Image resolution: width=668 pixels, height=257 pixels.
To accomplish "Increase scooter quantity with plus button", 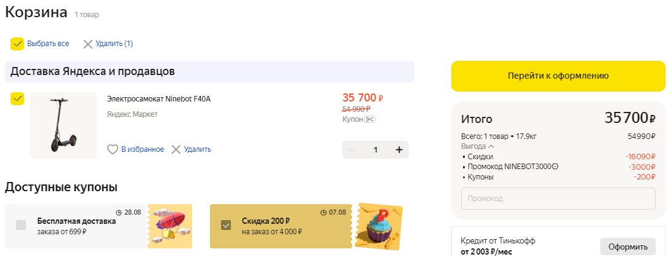I will [x=399, y=149].
